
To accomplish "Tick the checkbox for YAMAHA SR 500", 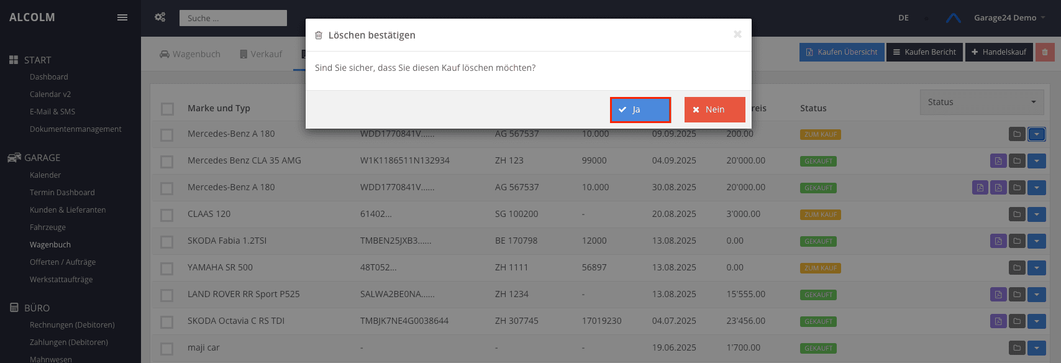I will point(167,269).
